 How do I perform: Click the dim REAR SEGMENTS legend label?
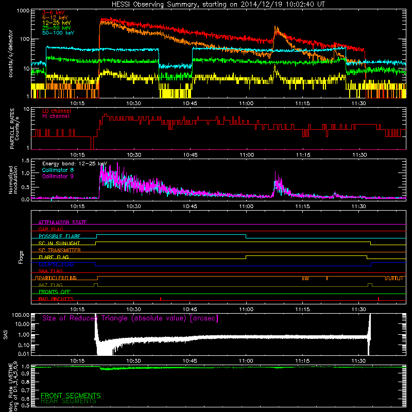pos(68,401)
